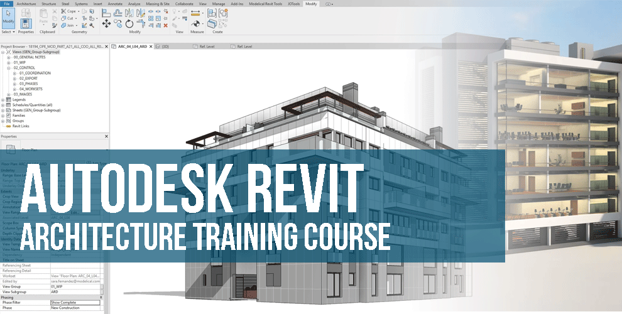622x314 pixels.
Task: Select Sheets (GEN_Group-Subgroup) in browser
Action: [x=36, y=111]
